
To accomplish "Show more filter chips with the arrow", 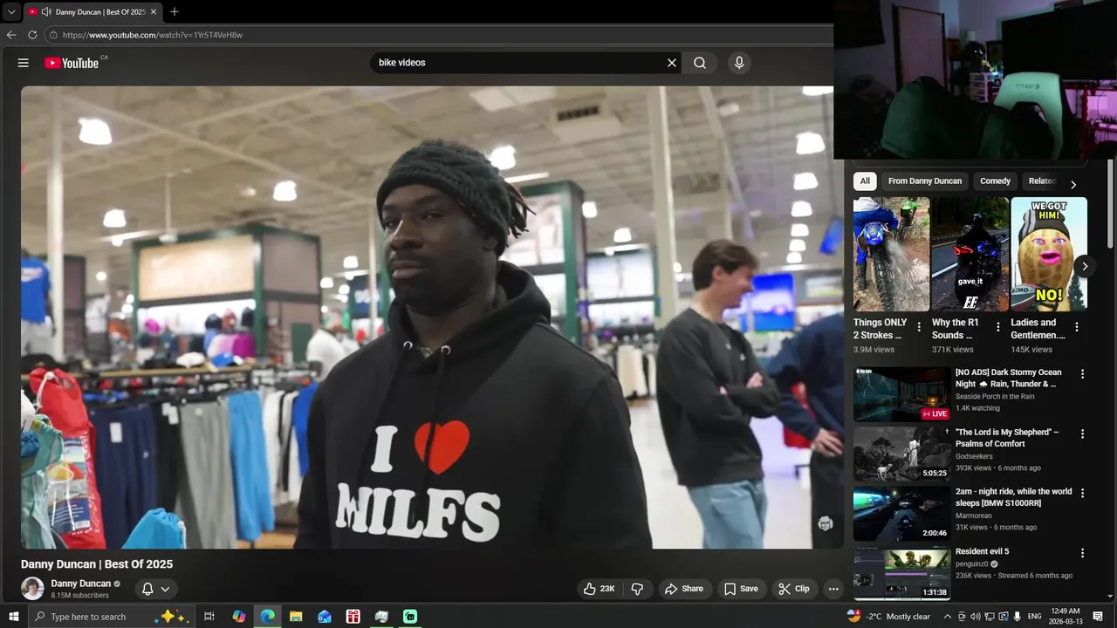I will [x=1073, y=185].
